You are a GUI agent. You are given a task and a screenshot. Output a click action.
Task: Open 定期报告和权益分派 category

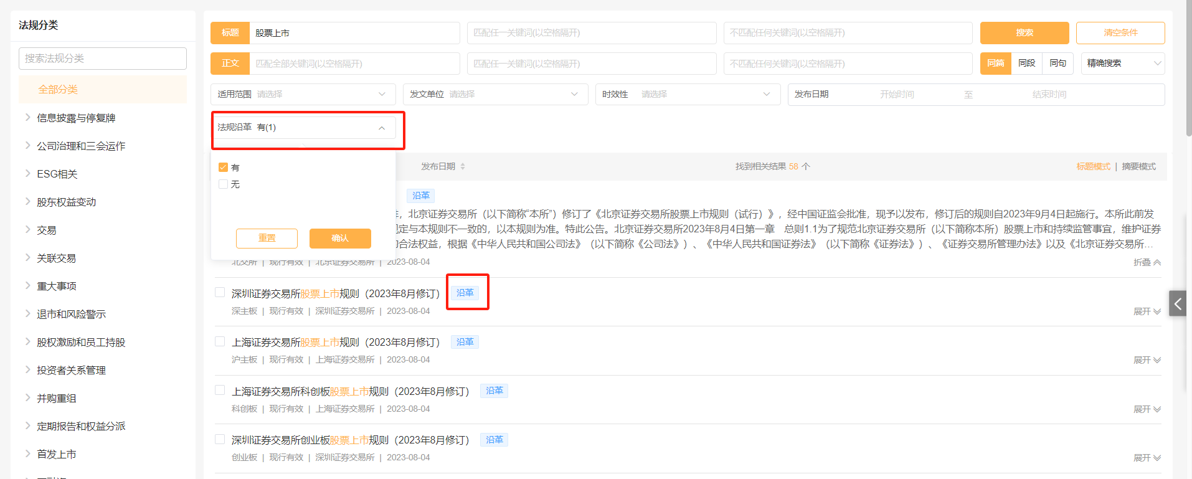[81, 426]
